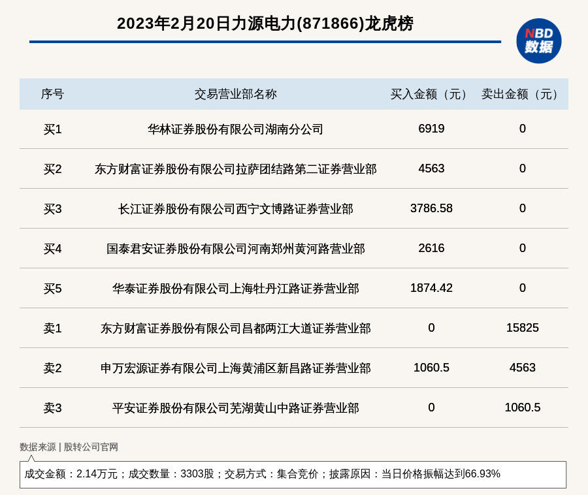Select 东方财富证券 昌都两江大道证券营业部
The height and width of the screenshot is (495, 588).
point(235,328)
